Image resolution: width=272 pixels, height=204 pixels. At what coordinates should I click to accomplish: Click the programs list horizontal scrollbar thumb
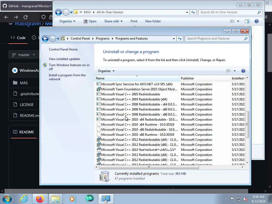pos(149,167)
